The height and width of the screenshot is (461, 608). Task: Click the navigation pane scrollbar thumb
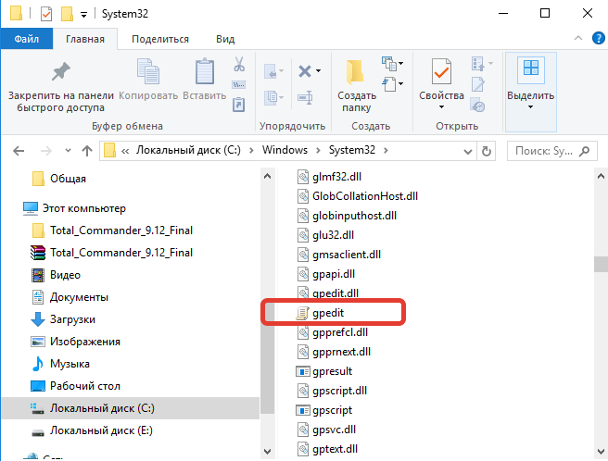(x=268, y=358)
